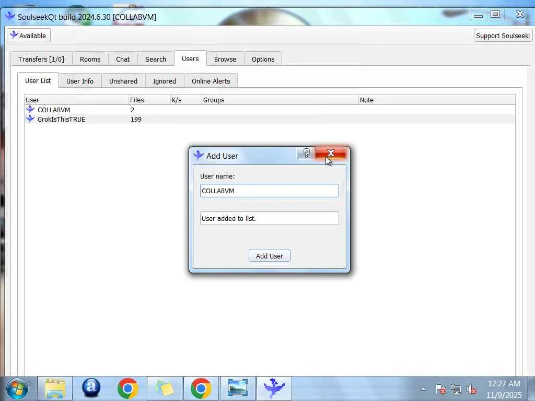Close the Add User dialog

(331, 153)
